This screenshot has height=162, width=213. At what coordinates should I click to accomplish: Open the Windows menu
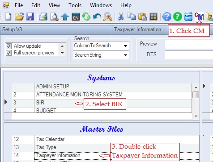(101, 5)
